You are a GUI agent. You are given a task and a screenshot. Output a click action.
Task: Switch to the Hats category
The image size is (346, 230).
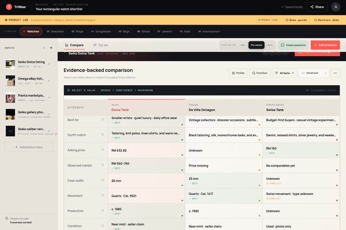coord(185,31)
